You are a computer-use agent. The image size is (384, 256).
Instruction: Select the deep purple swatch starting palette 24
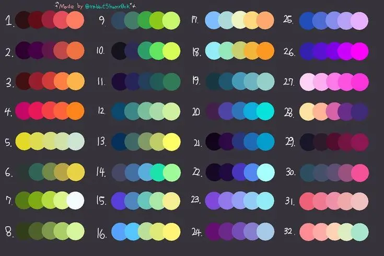(213, 231)
